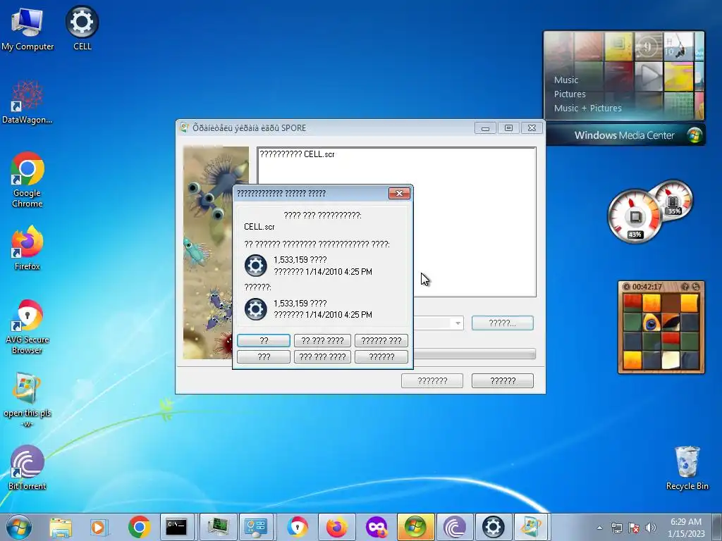Open the Control Panel taskbar item
Viewport: 722px width, 541px height.
(257, 527)
